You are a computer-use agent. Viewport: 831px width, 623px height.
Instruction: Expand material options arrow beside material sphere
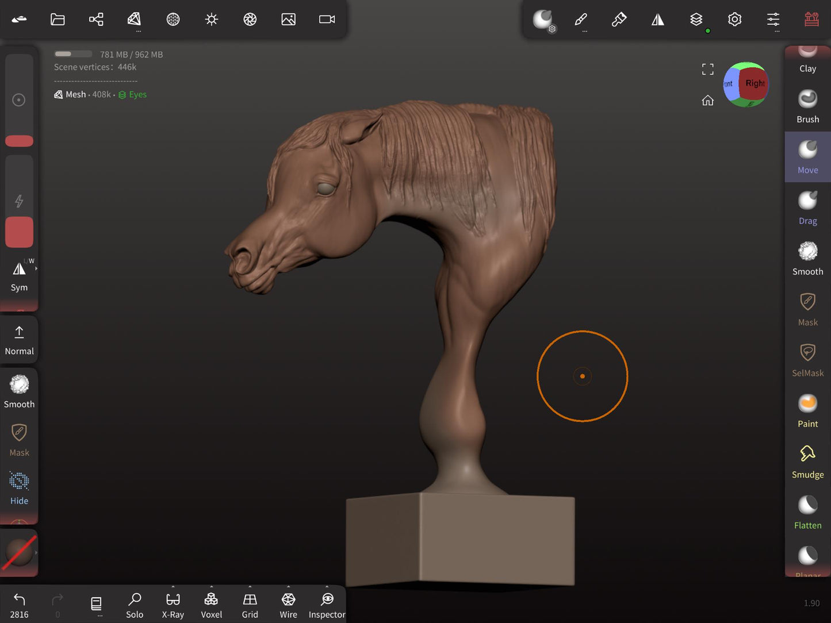click(x=36, y=552)
